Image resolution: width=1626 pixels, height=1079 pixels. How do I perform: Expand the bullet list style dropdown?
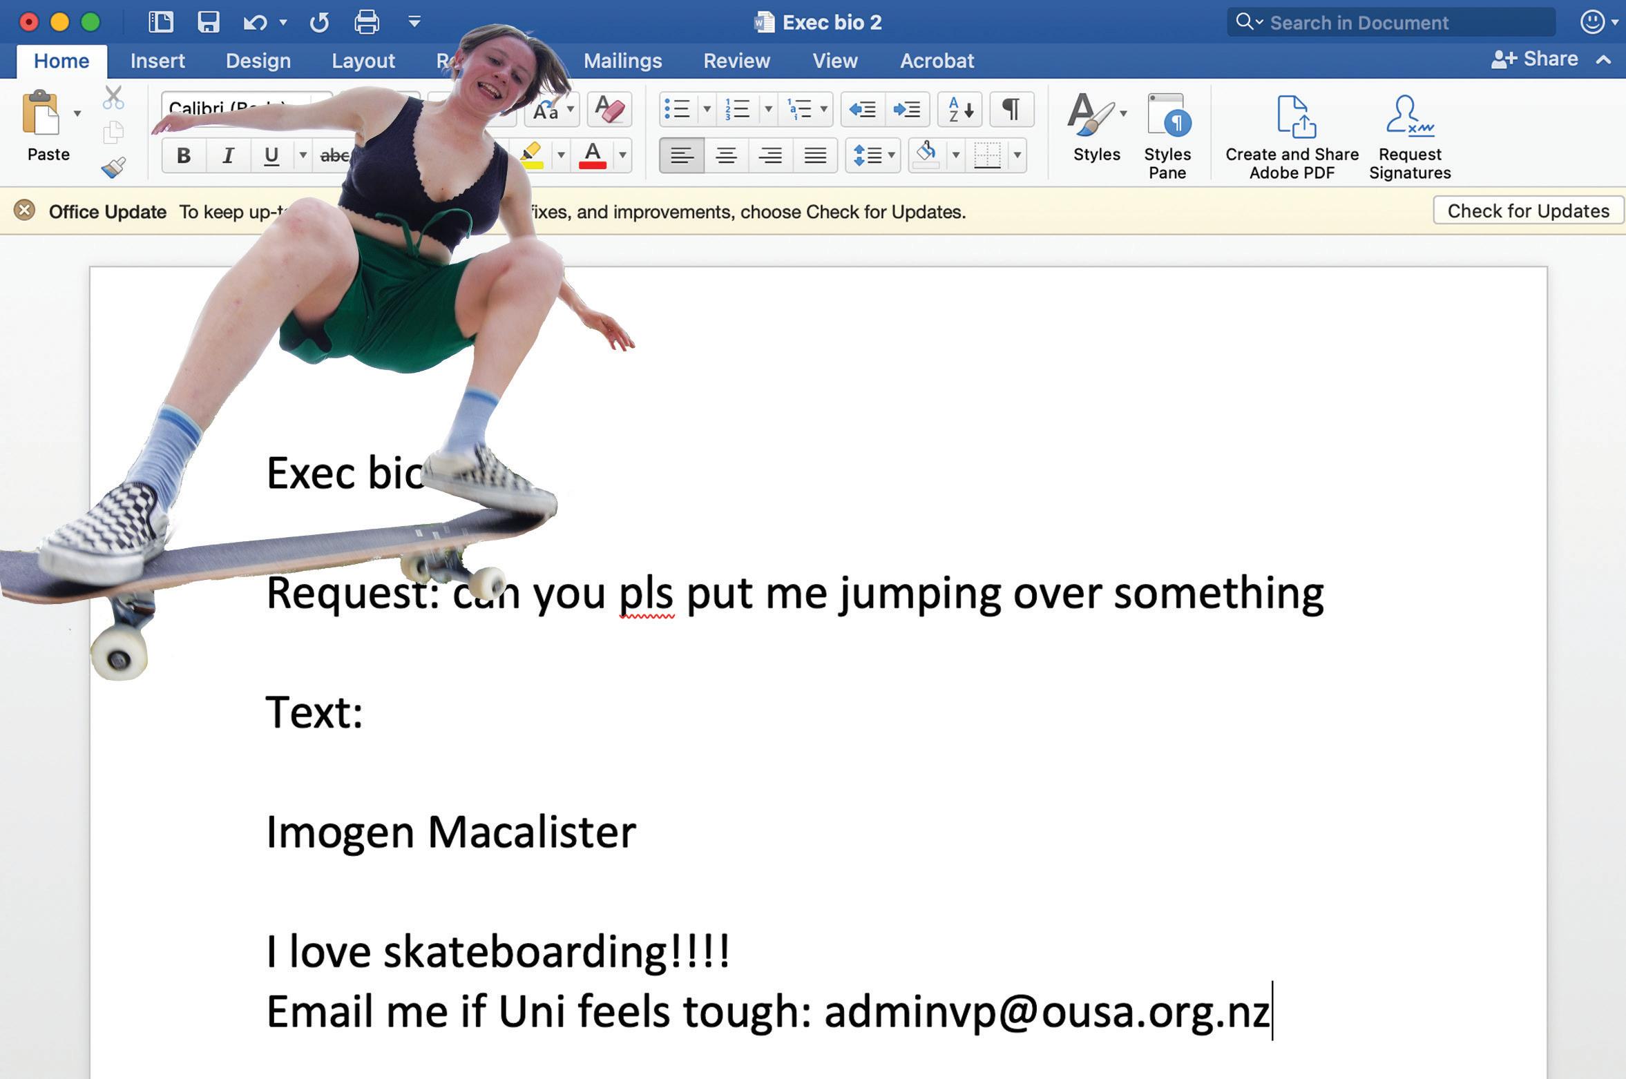pos(707,109)
